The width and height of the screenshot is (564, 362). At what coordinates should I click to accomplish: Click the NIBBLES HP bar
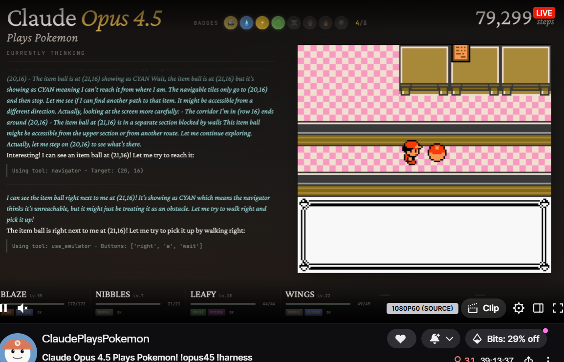(128, 304)
